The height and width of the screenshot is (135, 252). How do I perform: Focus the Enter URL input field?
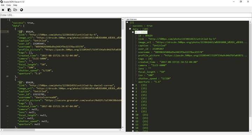[126, 15]
